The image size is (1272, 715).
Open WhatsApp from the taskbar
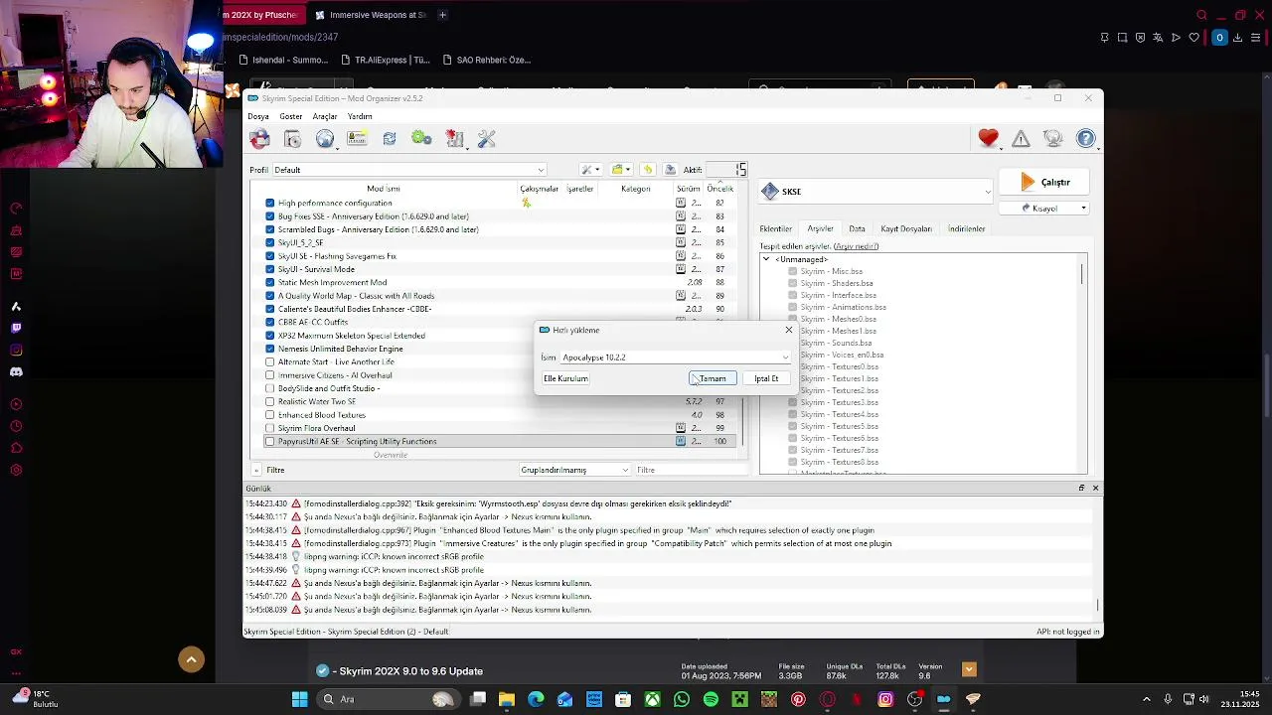[x=682, y=699]
